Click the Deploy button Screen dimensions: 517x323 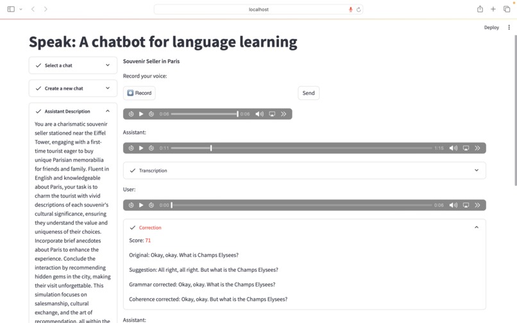[x=491, y=28]
